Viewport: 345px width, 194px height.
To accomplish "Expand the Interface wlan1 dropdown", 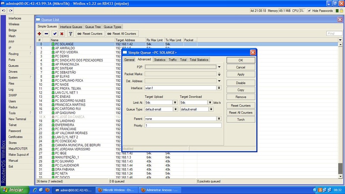I will coord(219,88).
